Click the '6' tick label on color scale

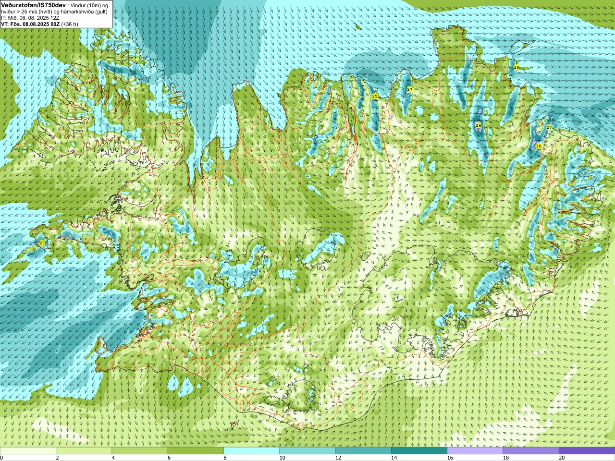click(169, 458)
